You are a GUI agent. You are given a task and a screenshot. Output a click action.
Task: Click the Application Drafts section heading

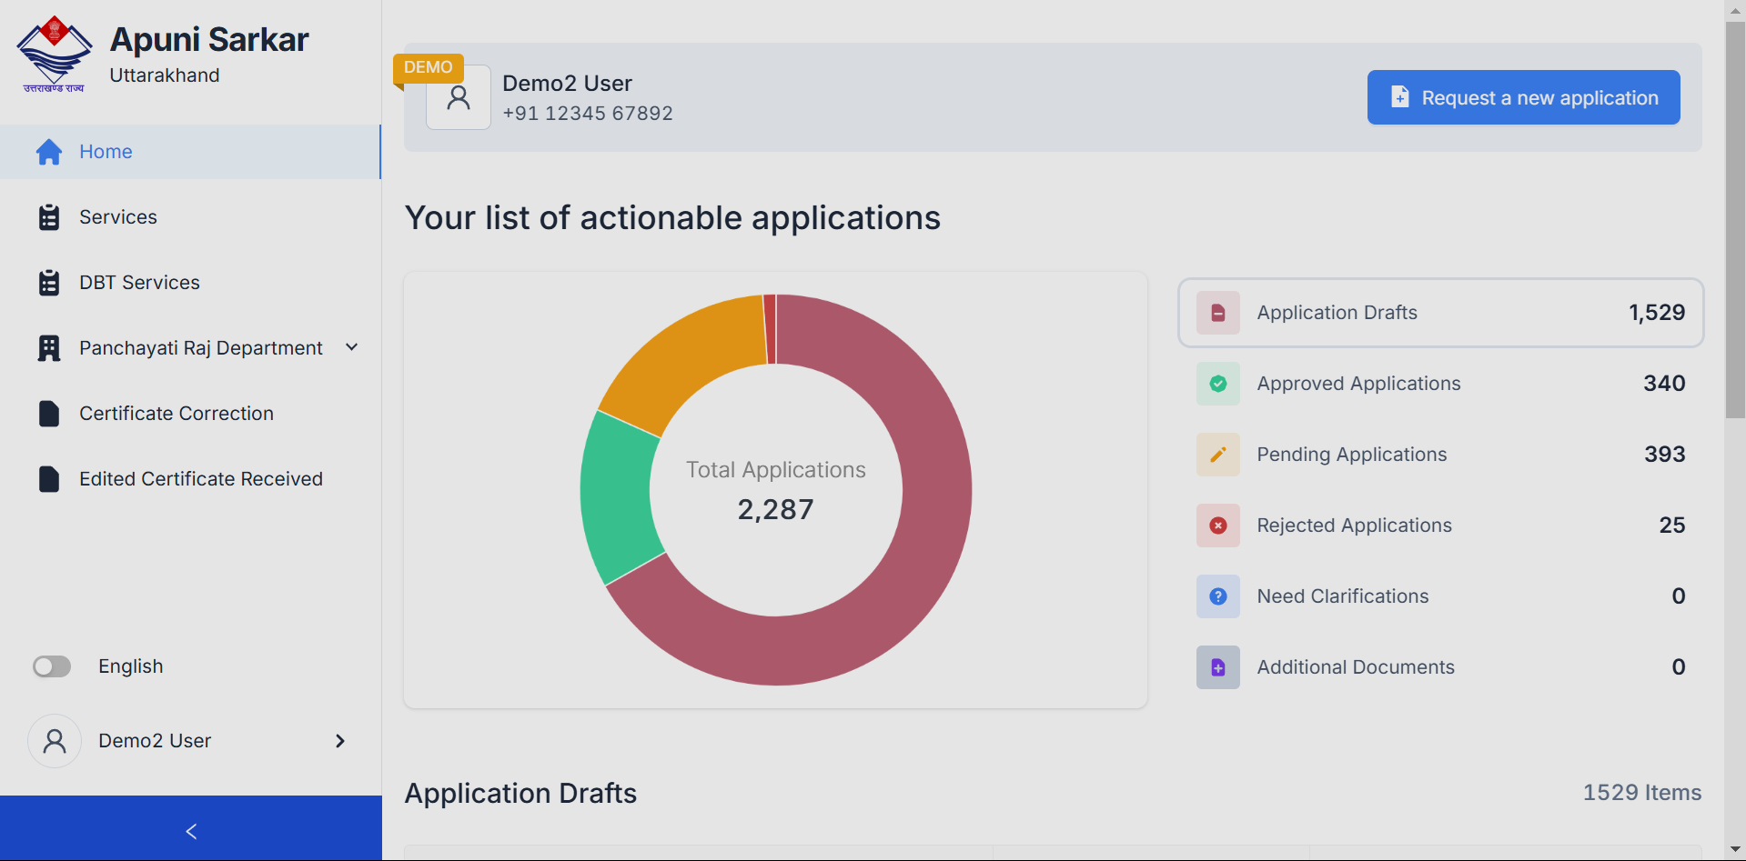(520, 794)
